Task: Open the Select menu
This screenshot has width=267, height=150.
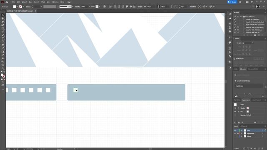Action: pos(36,2)
